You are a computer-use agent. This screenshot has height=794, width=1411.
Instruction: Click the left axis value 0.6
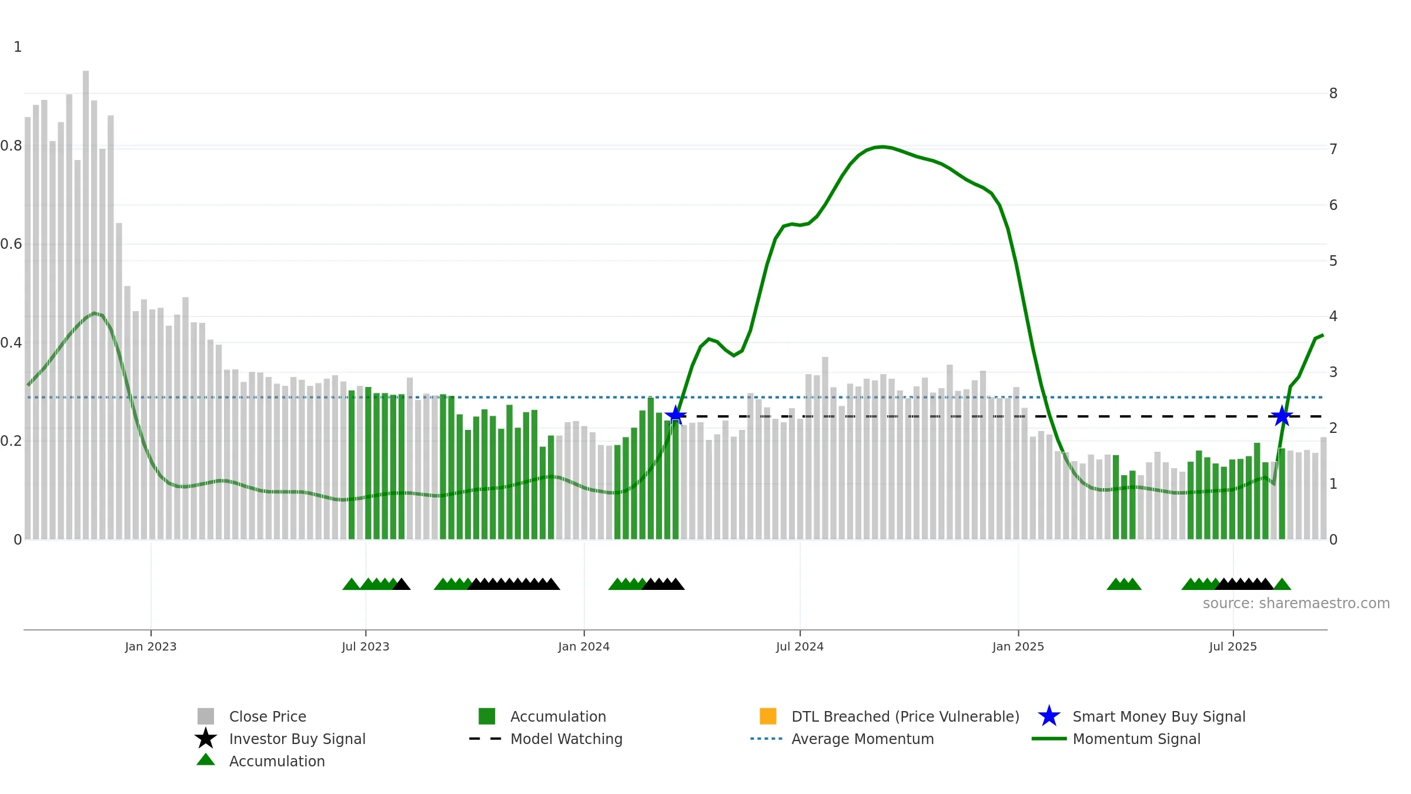[x=11, y=243]
